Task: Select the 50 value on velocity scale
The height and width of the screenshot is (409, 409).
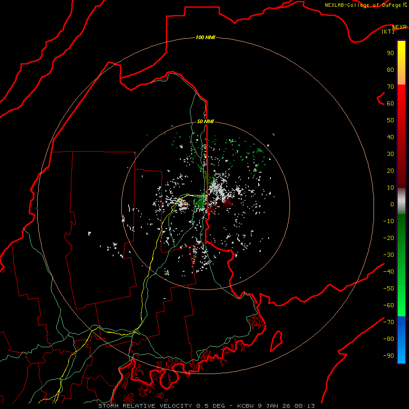Action: (390, 120)
